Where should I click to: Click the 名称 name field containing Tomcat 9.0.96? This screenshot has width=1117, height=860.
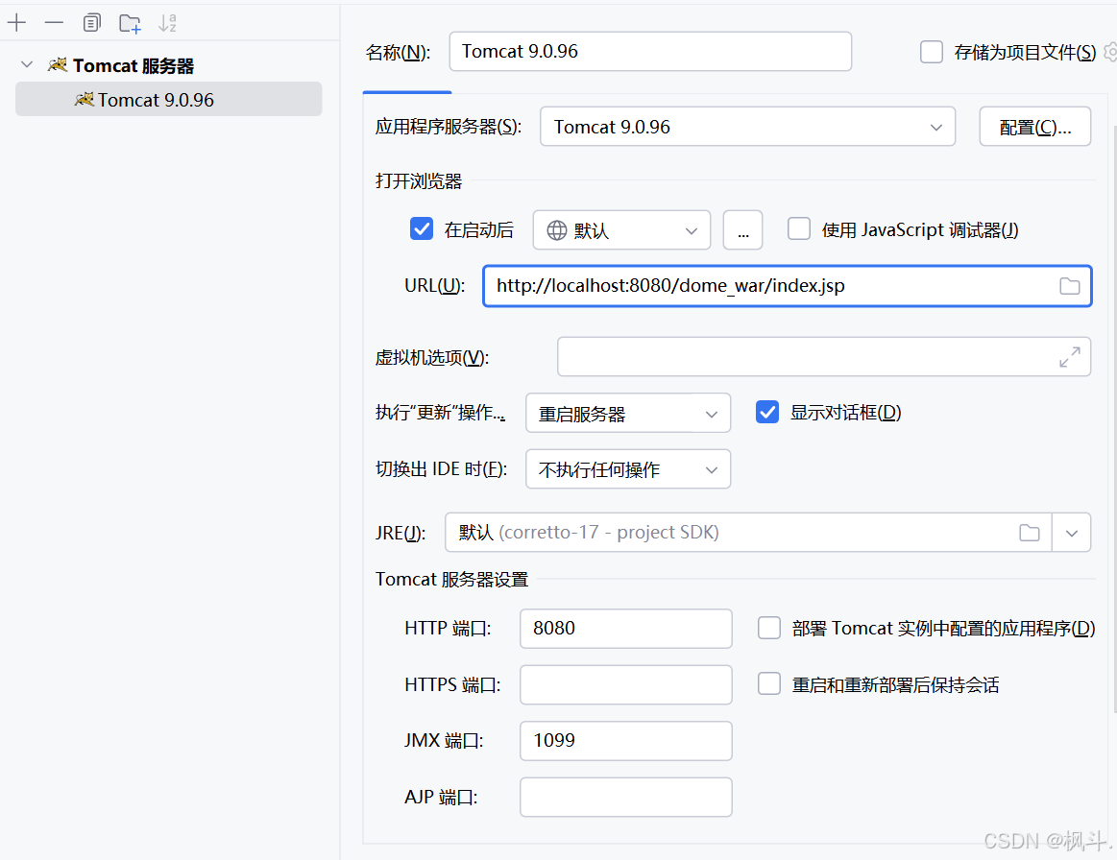point(650,51)
